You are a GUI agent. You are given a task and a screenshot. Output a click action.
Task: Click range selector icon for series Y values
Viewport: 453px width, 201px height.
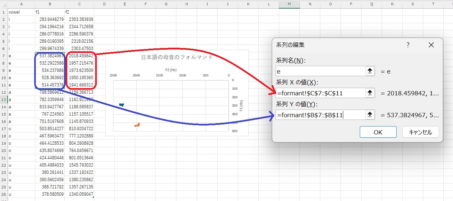(370, 115)
